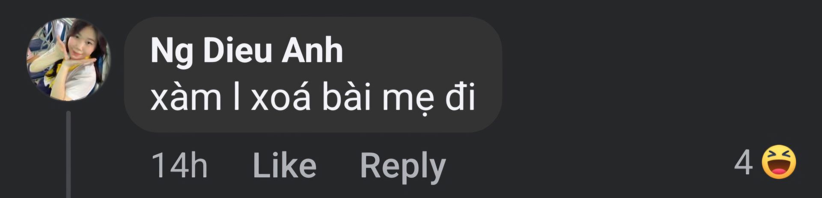Click the yellow laughing face icon
This screenshot has height=198, width=822.
[779, 162]
